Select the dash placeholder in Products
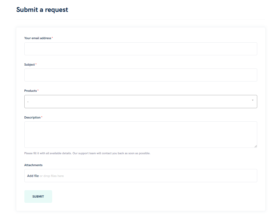The image size is (271, 219). click(28, 102)
